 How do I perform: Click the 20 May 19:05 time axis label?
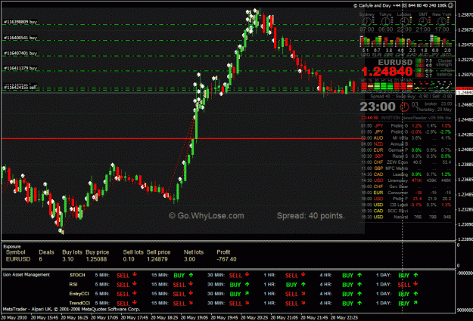click(x=194, y=317)
